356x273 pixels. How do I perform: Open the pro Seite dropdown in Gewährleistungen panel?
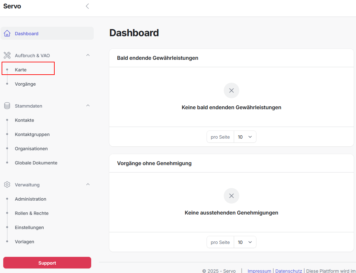click(x=245, y=137)
